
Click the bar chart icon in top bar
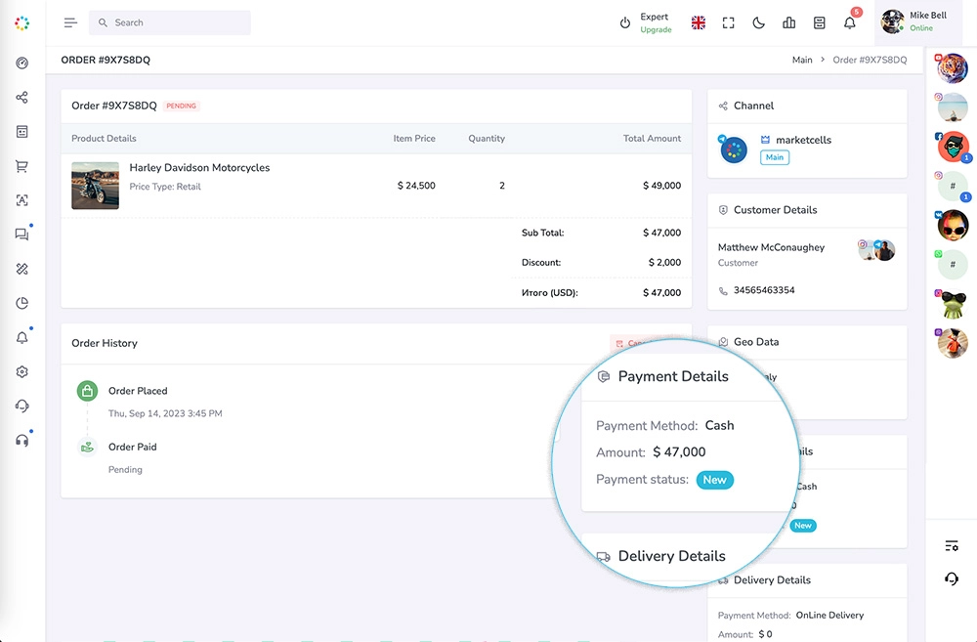pos(789,22)
